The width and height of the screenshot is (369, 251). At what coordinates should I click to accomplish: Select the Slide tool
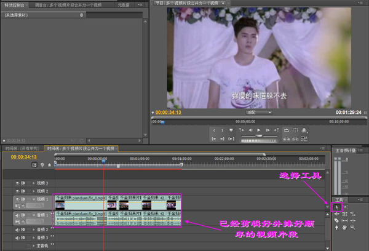tap(353, 221)
